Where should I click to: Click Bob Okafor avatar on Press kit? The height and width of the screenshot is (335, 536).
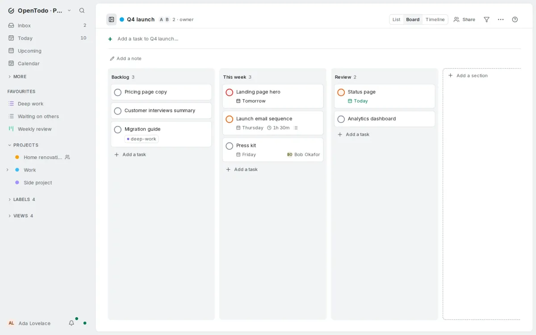click(289, 155)
